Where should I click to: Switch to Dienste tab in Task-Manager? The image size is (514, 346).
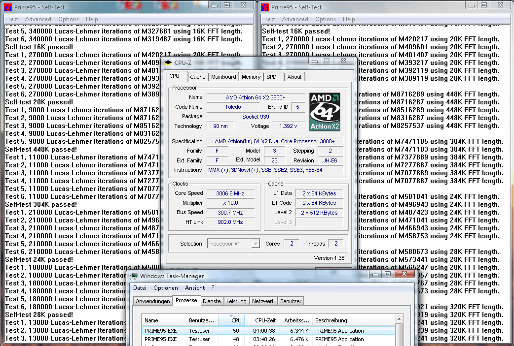click(212, 301)
